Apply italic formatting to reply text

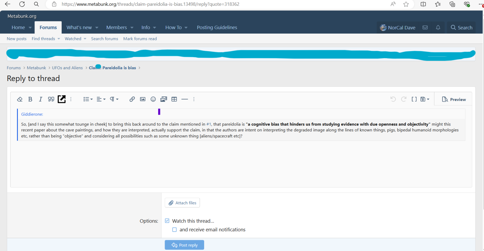coord(41,99)
